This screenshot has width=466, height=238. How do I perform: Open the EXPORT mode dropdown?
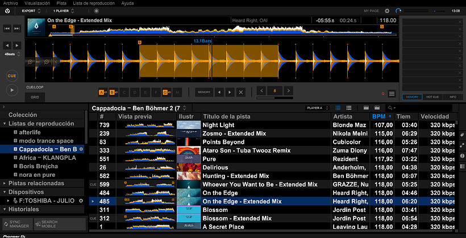coord(34,11)
